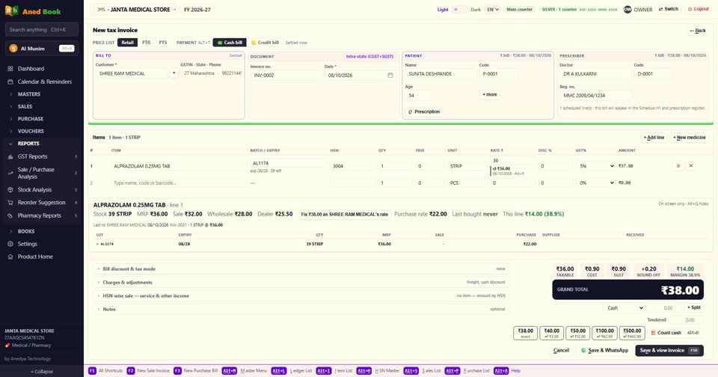Screen dimensions: 718x377
Task: Delete line 1 with the trash icon
Action: pyautogui.click(x=678, y=166)
